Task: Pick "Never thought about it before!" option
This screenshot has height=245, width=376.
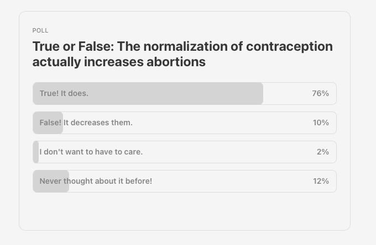Action: pyautogui.click(x=185, y=181)
